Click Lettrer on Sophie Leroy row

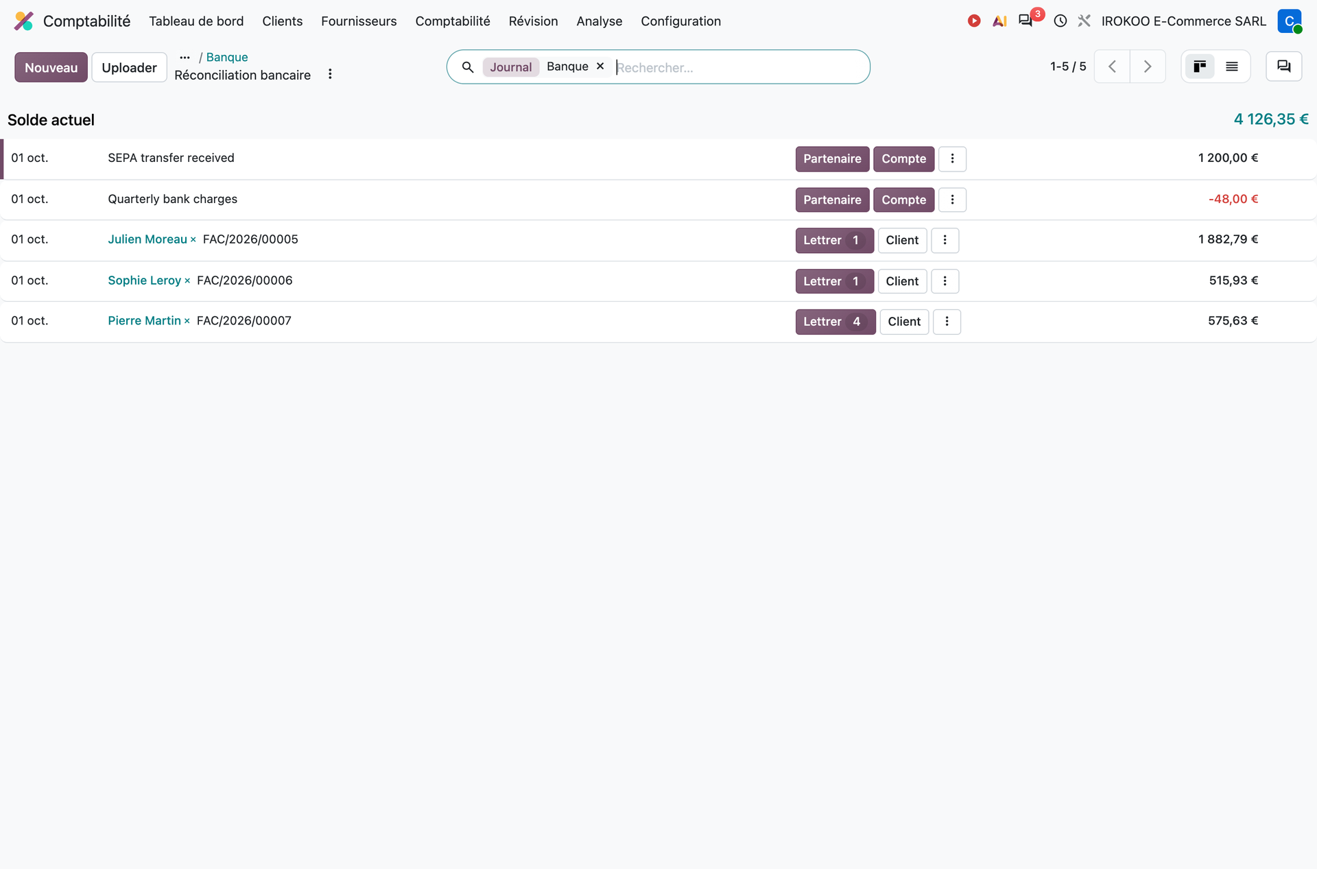pos(834,281)
